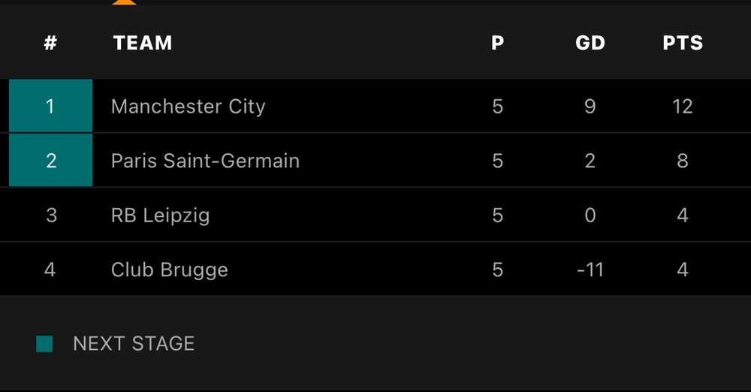Select the # position column header
751x392 pixels.
point(50,43)
